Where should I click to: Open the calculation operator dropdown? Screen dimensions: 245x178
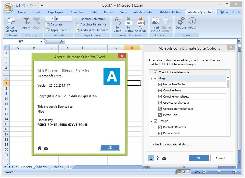click(53, 19)
